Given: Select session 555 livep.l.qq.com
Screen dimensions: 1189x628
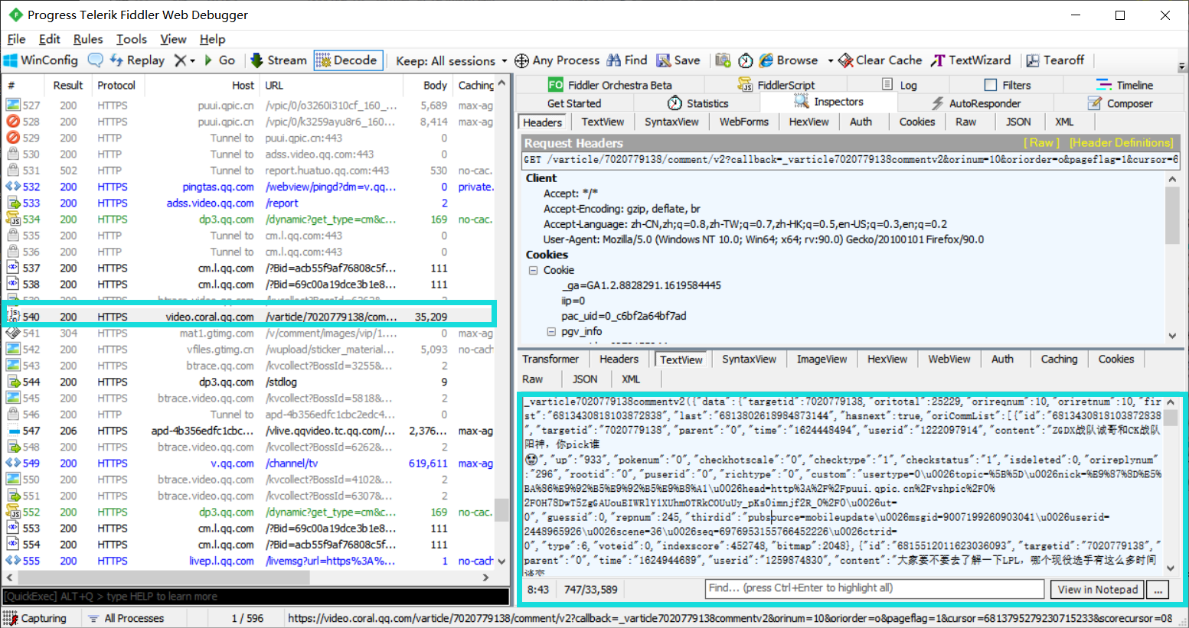Looking at the screenshot, I should 249,561.
